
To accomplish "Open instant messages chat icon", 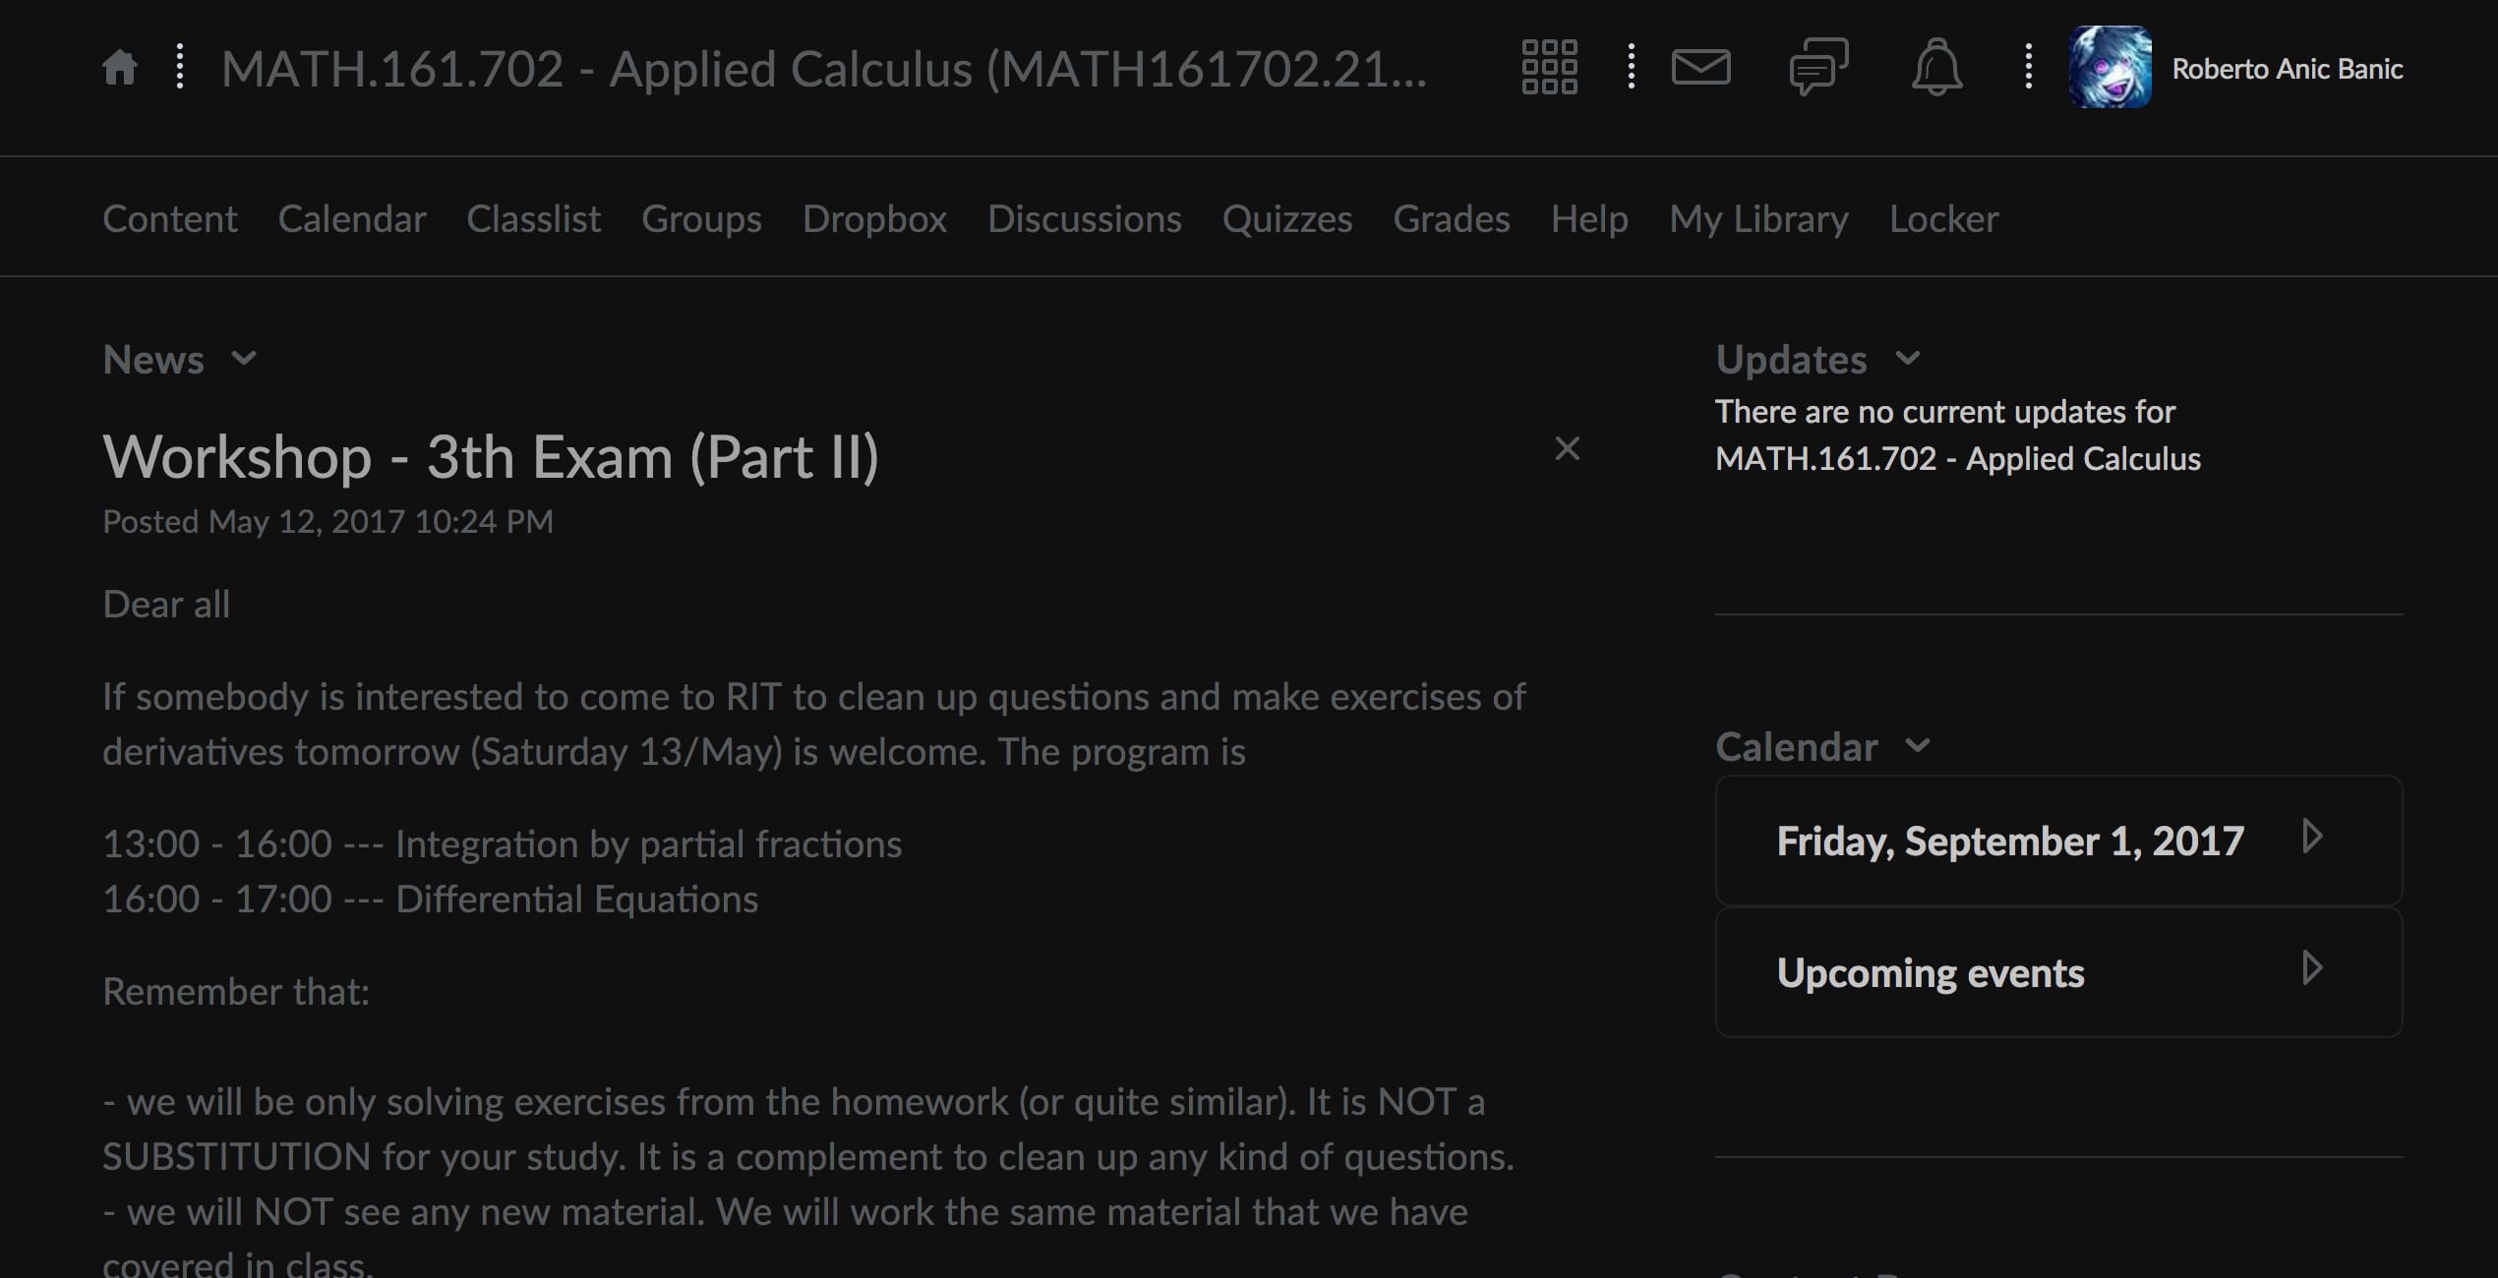I will 1818,68.
